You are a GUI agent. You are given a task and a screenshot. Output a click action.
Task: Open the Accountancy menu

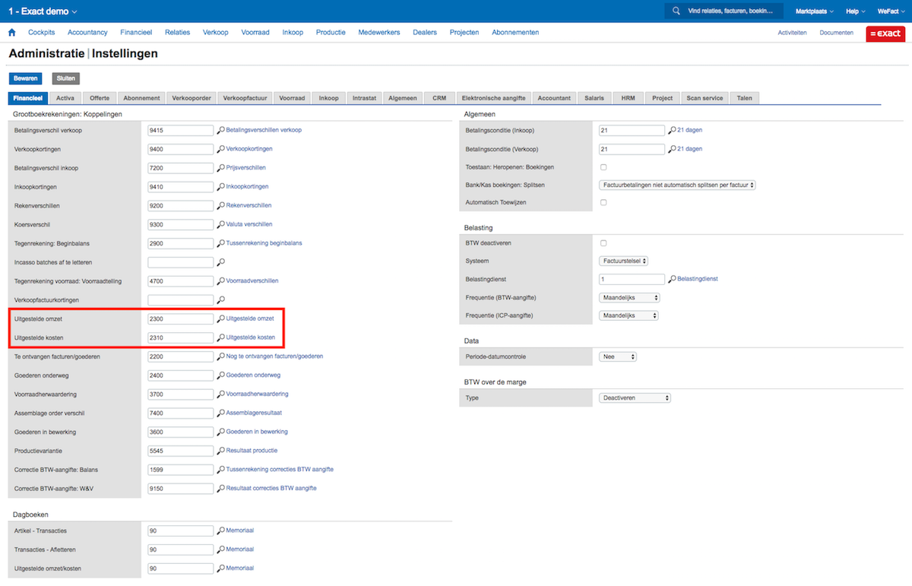pos(87,33)
